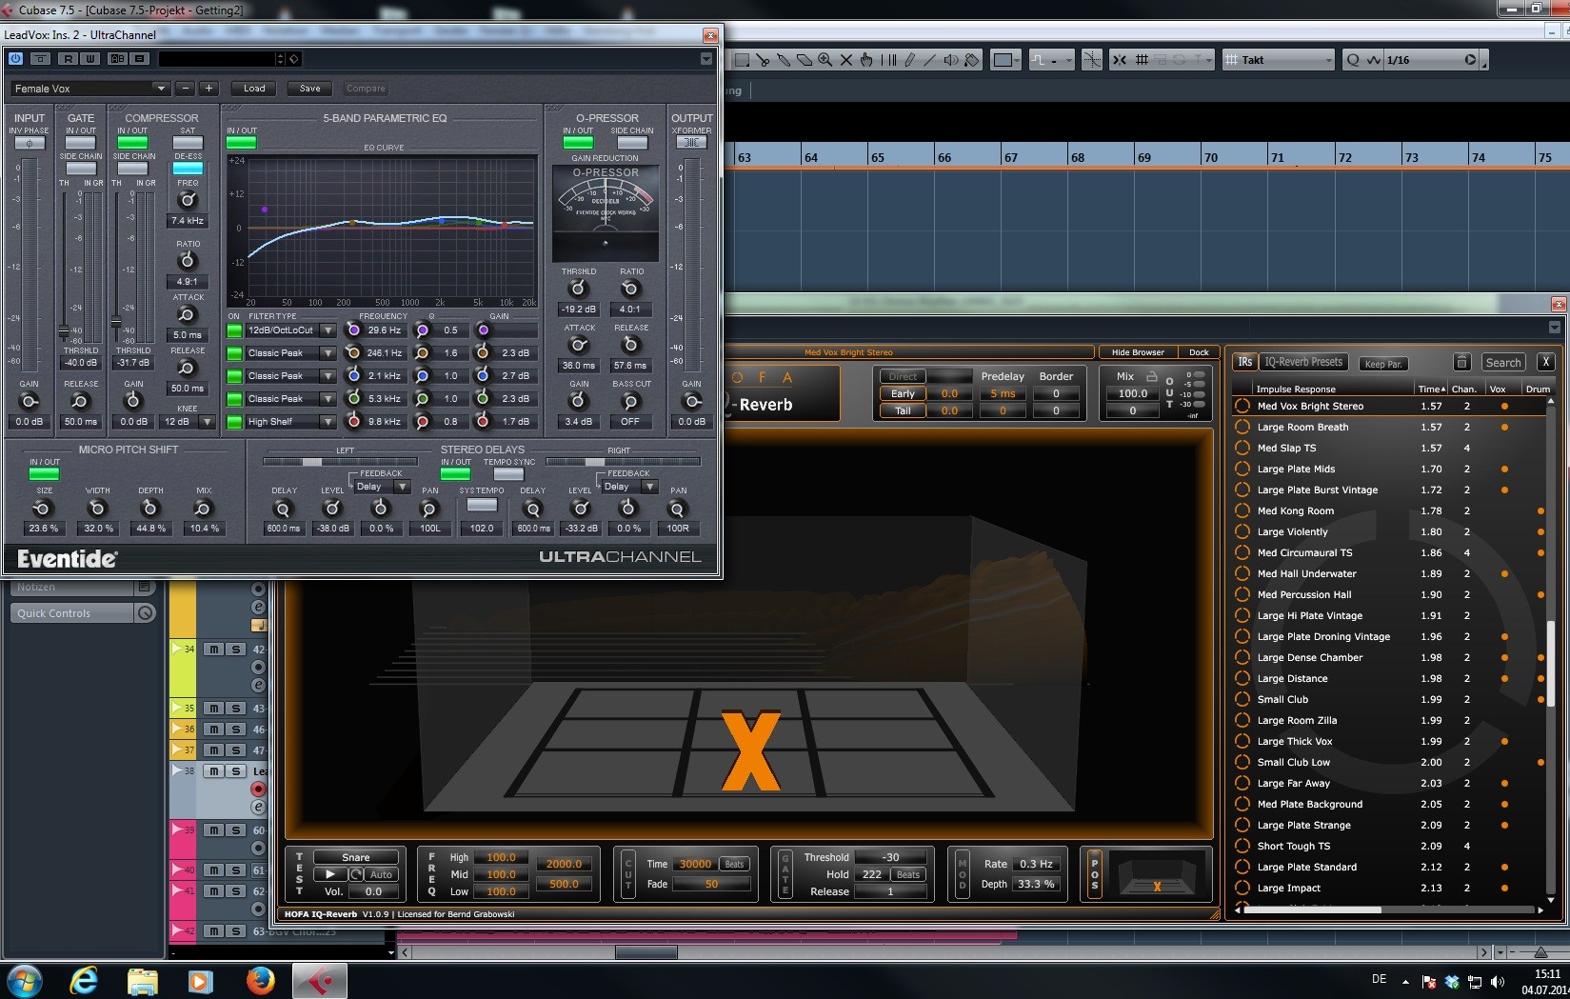Enable Read automation R in UltraChannel
This screenshot has width=1570, height=999.
pos(68,59)
